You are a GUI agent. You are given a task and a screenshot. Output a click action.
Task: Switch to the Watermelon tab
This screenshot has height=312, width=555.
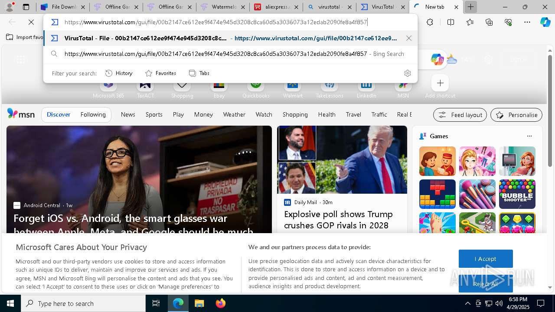tap(223, 7)
